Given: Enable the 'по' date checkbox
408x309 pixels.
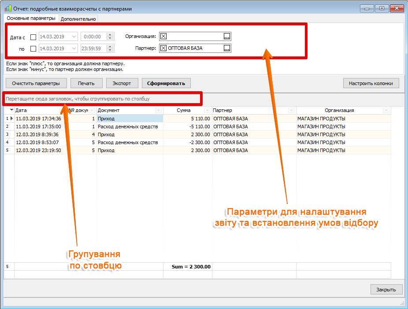Looking at the screenshot, I should tap(33, 48).
